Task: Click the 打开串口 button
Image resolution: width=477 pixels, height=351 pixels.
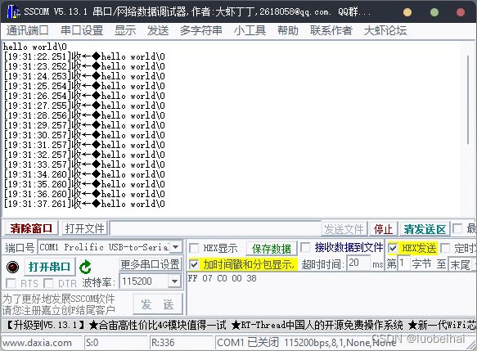Action: pos(50,267)
